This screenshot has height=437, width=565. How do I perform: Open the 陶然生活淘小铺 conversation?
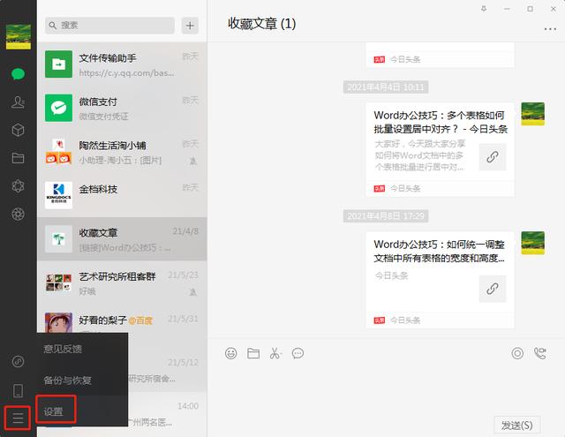122,152
